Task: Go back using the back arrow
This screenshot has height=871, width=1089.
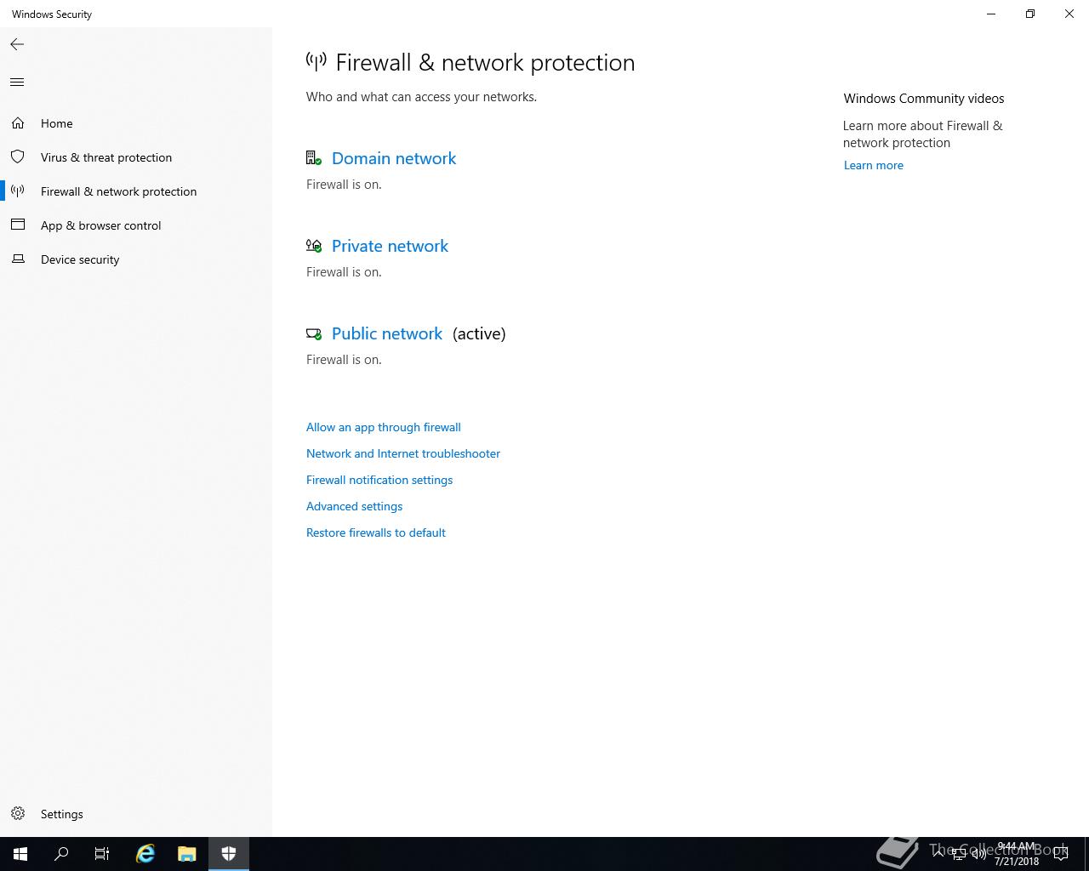Action: click(17, 44)
